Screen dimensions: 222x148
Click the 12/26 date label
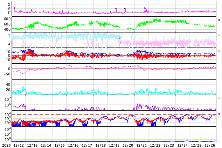pos(210,145)
